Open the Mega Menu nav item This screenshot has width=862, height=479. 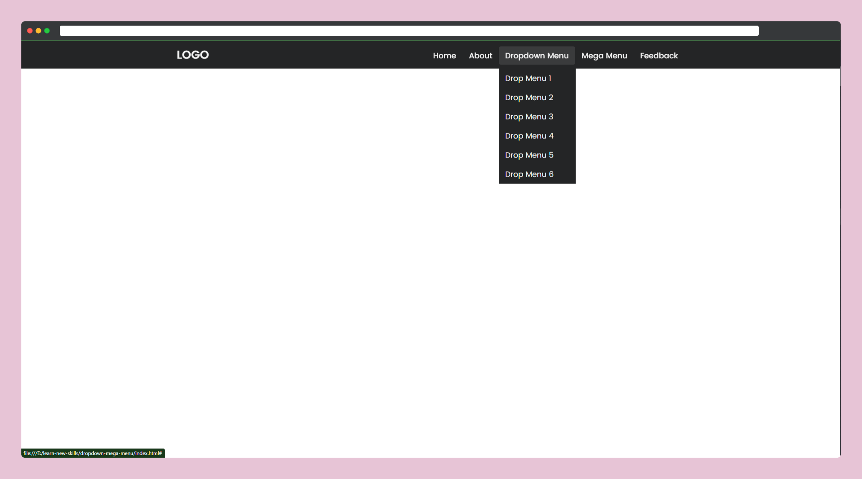604,55
